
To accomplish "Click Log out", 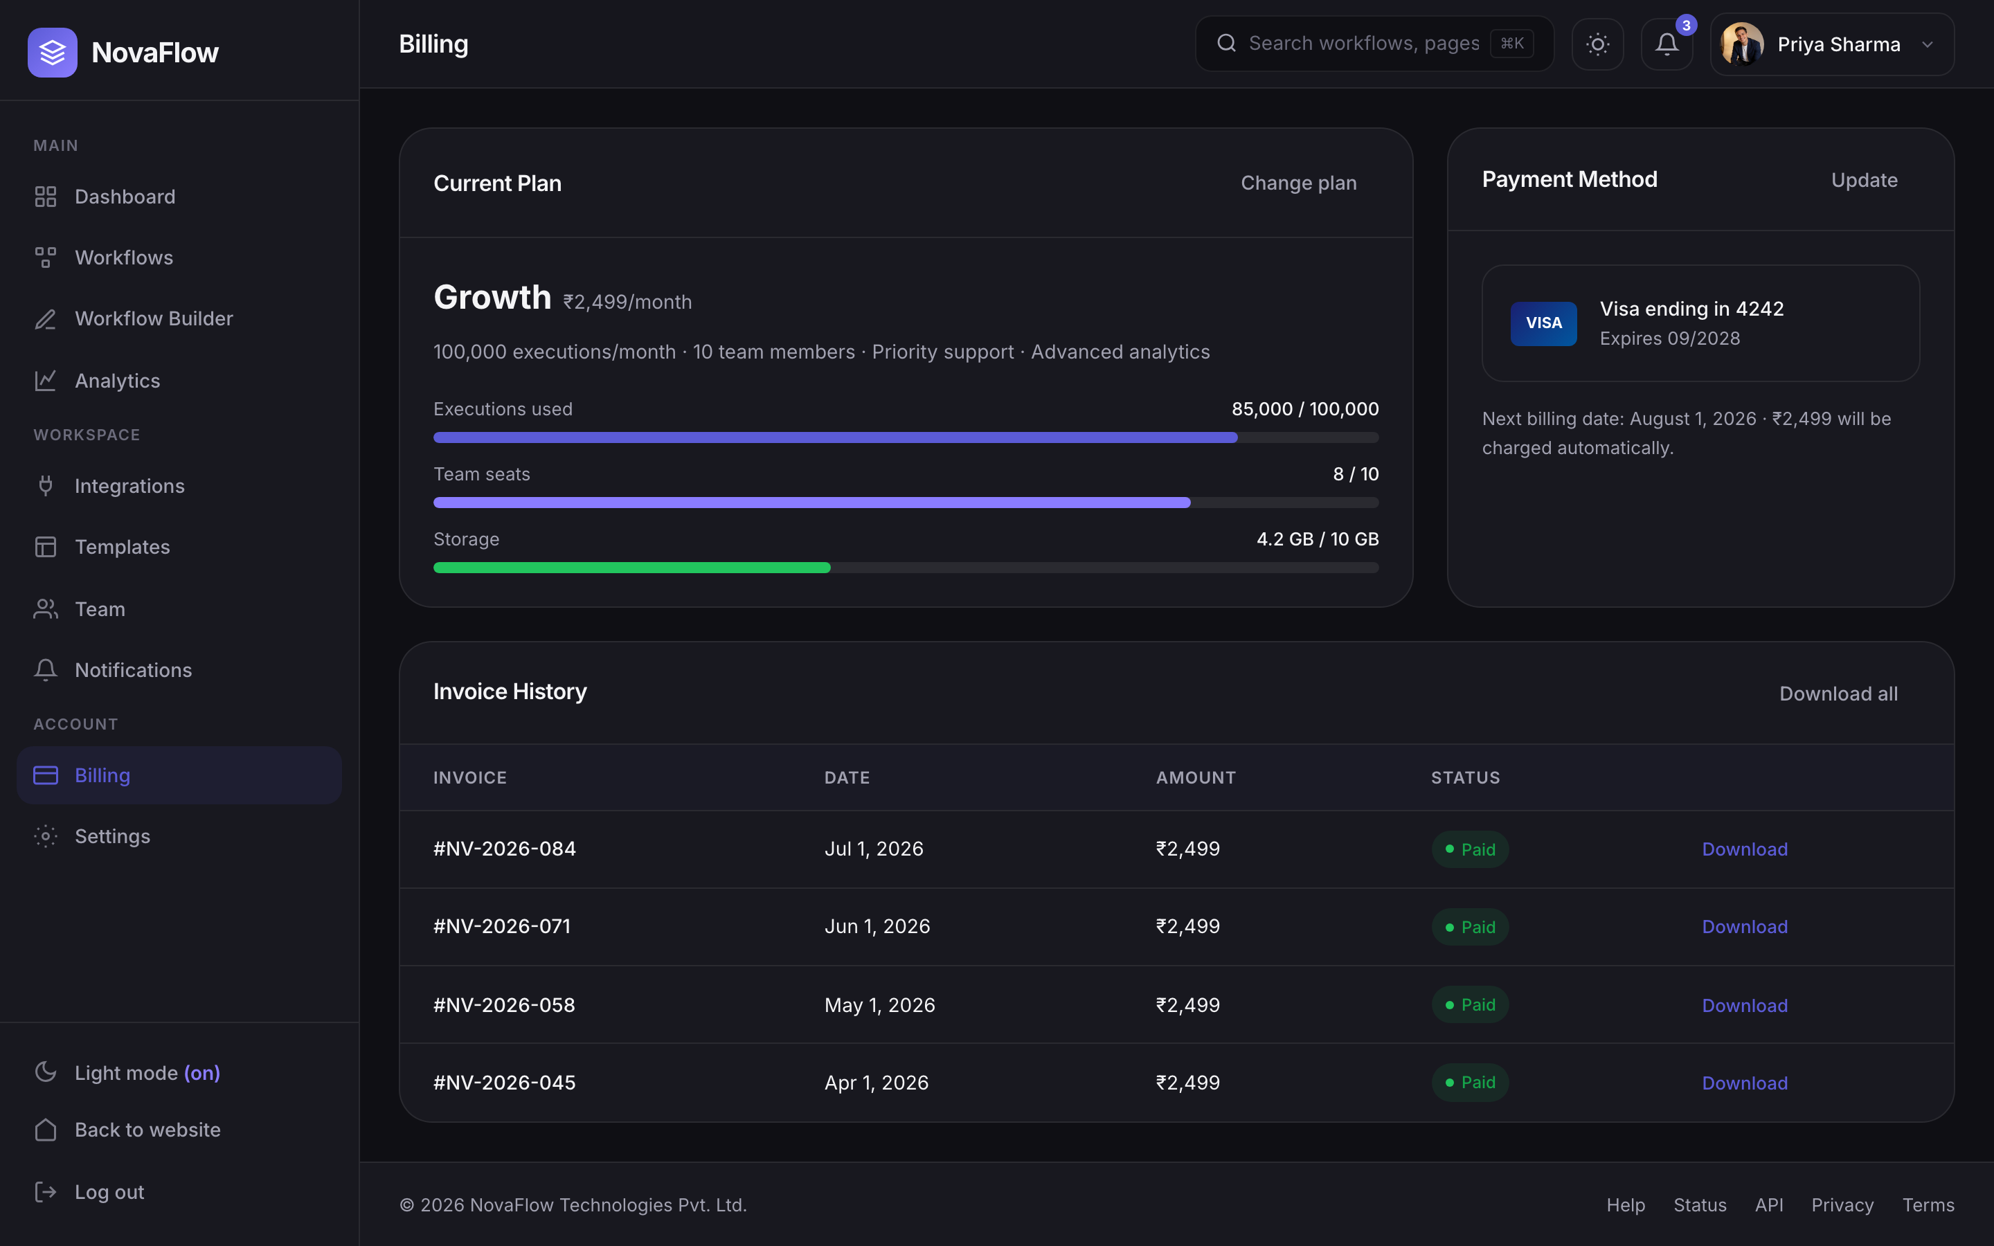I will pos(179,1191).
